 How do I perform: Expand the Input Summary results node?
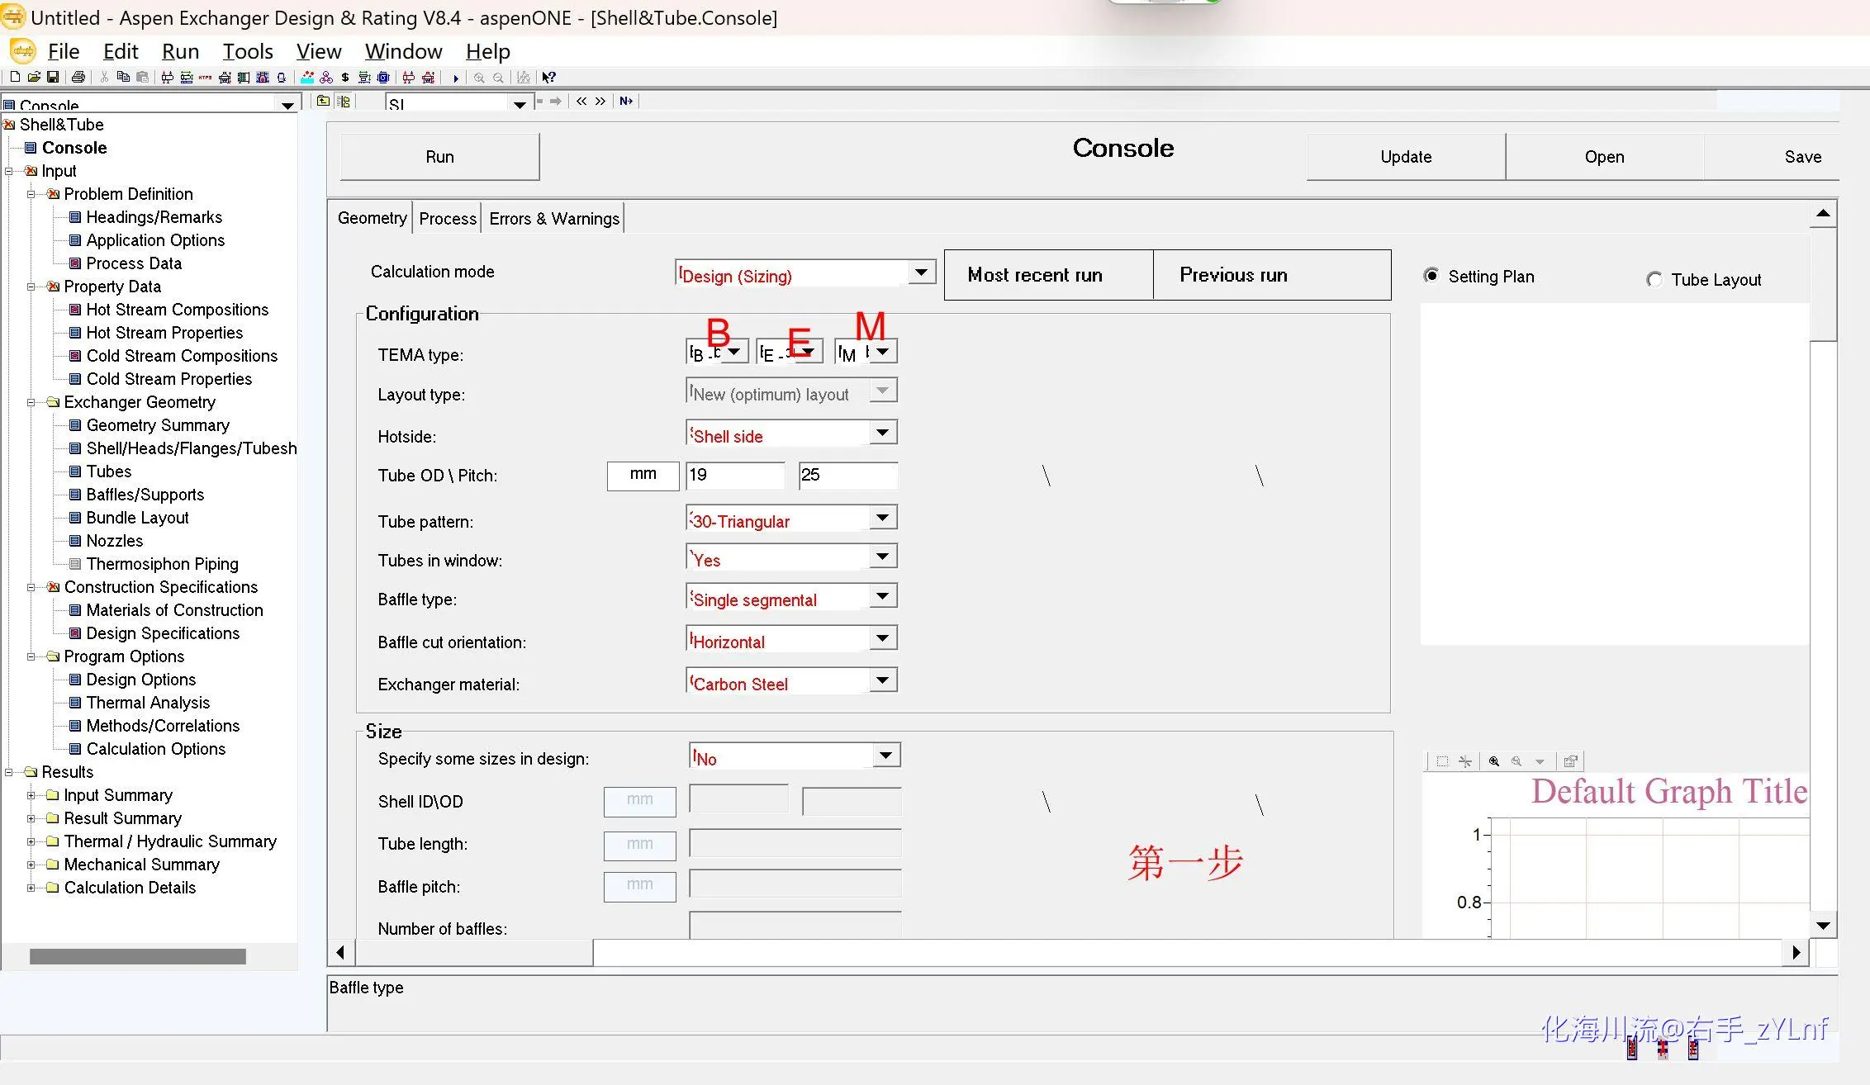click(31, 795)
